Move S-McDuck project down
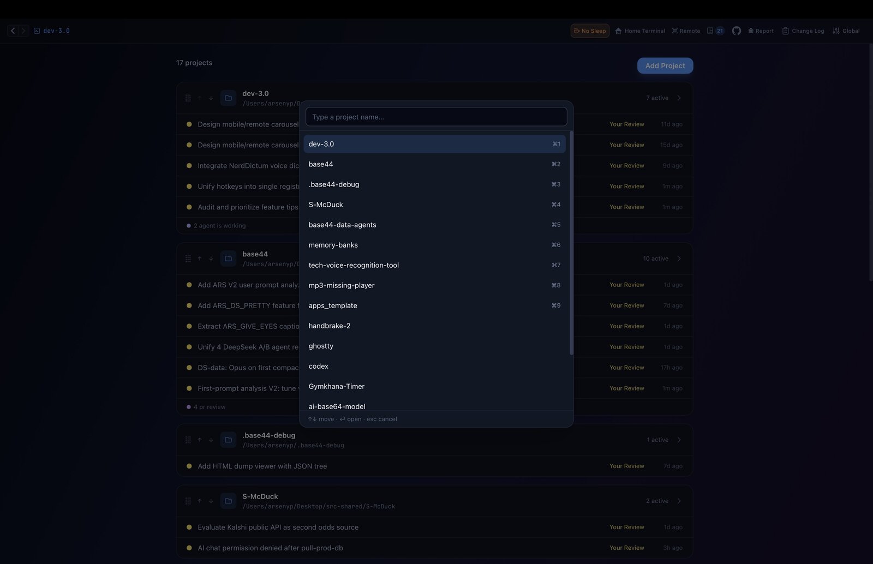The image size is (873, 564). coord(211,501)
